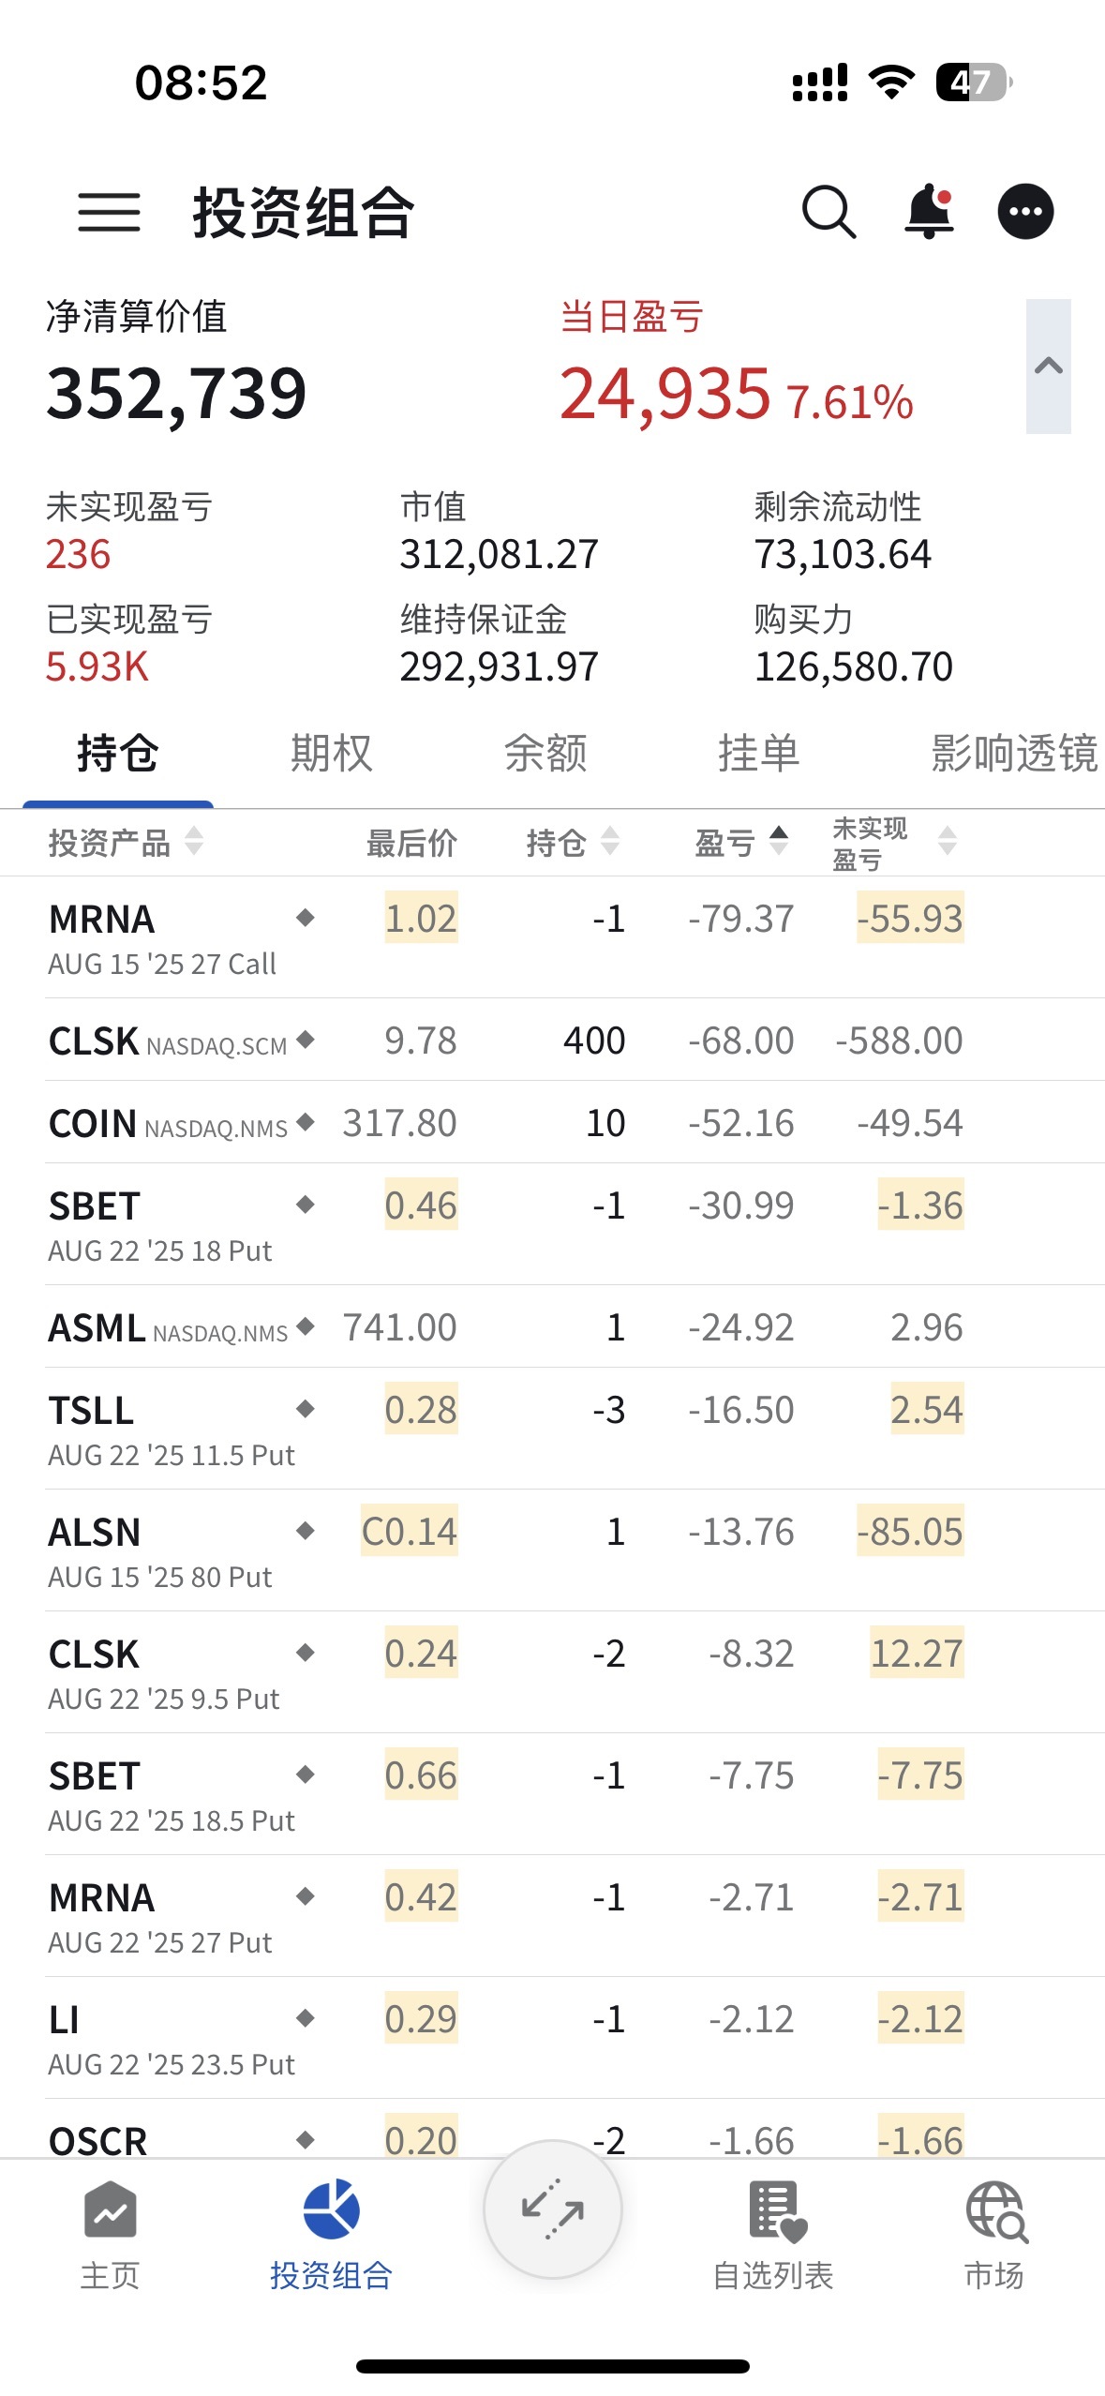
Task: Tap the 当日盈亏 daily P&L label
Action: (x=632, y=317)
